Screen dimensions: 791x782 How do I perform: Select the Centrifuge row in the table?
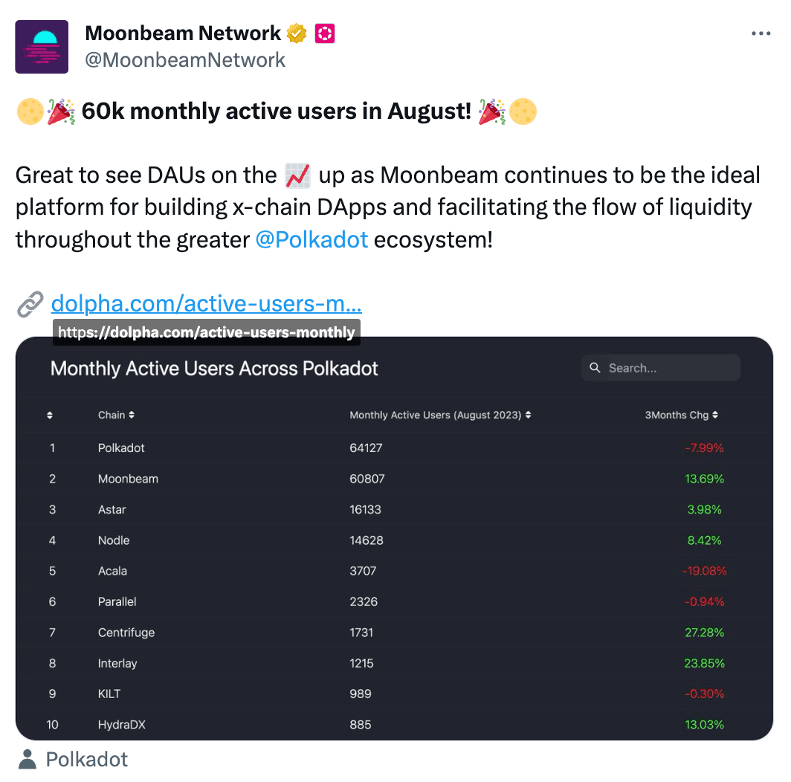(395, 633)
